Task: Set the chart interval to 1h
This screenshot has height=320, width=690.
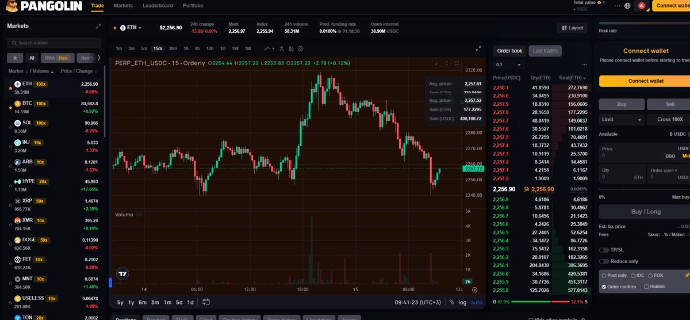Action: click(185, 48)
